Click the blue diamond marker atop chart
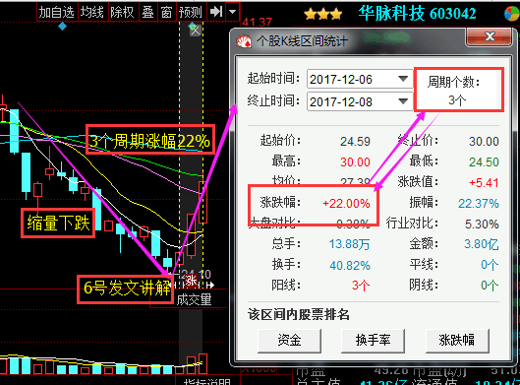This screenshot has width=520, height=385. click(62, 26)
